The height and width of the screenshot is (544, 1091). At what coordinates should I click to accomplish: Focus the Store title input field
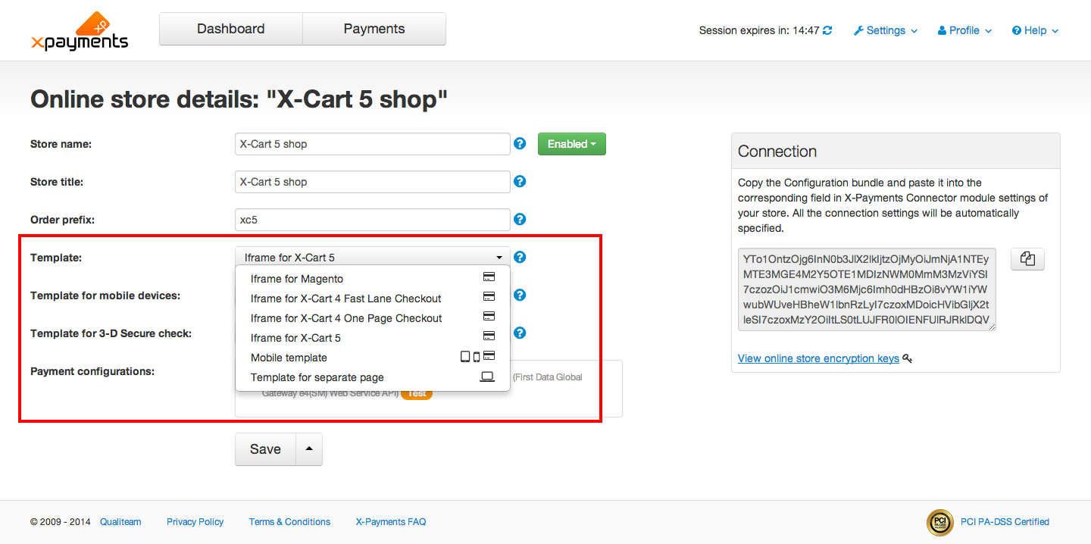373,182
